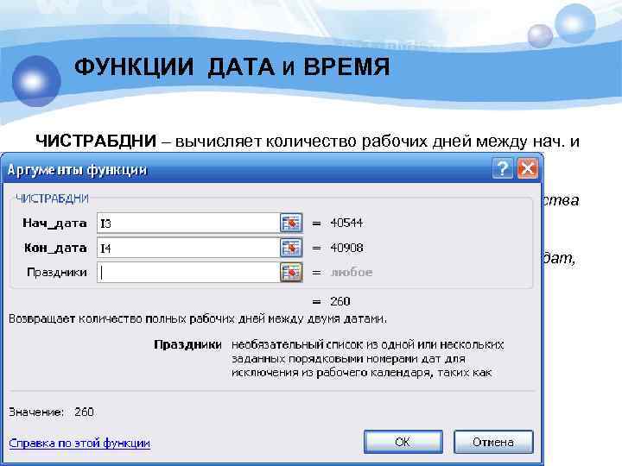Confirm the function with the OK button
This screenshot has height=466, width=622.
[x=403, y=442]
